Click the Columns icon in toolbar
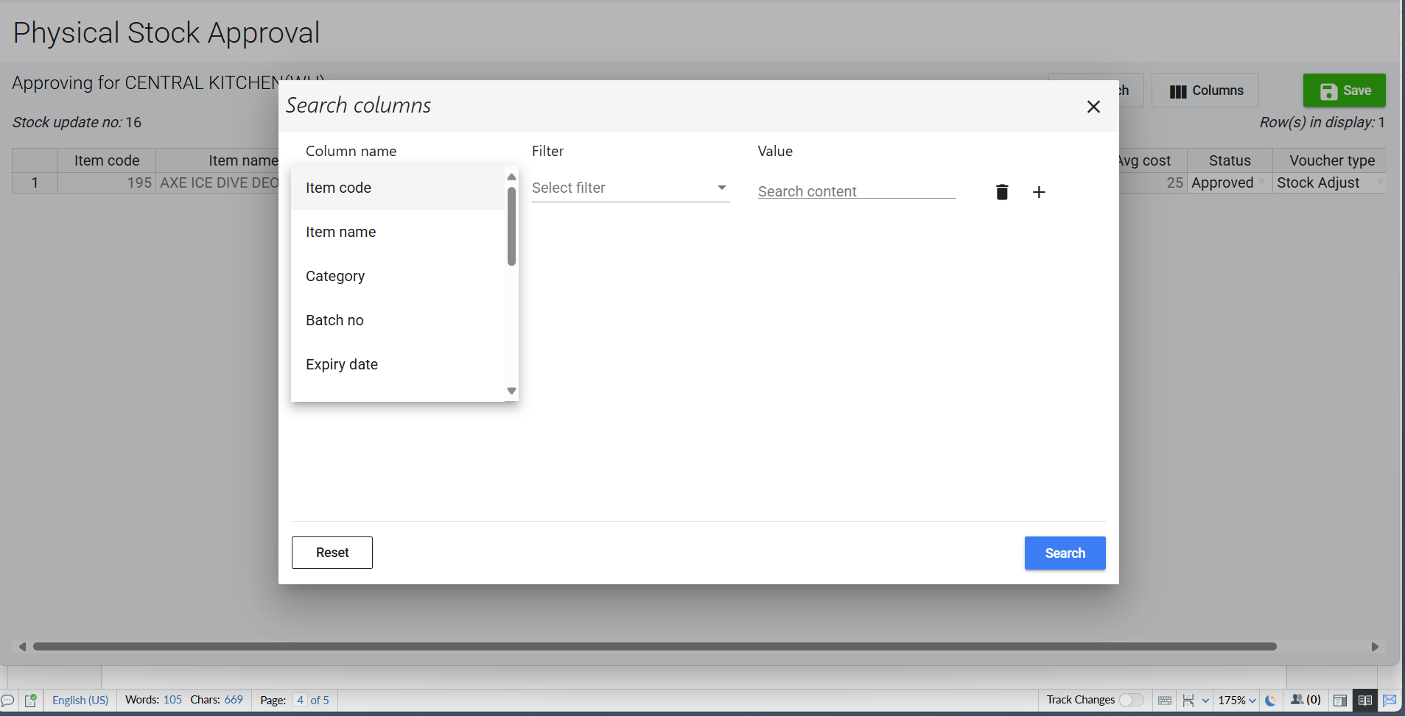Viewport: 1405px width, 716px height. (1178, 91)
